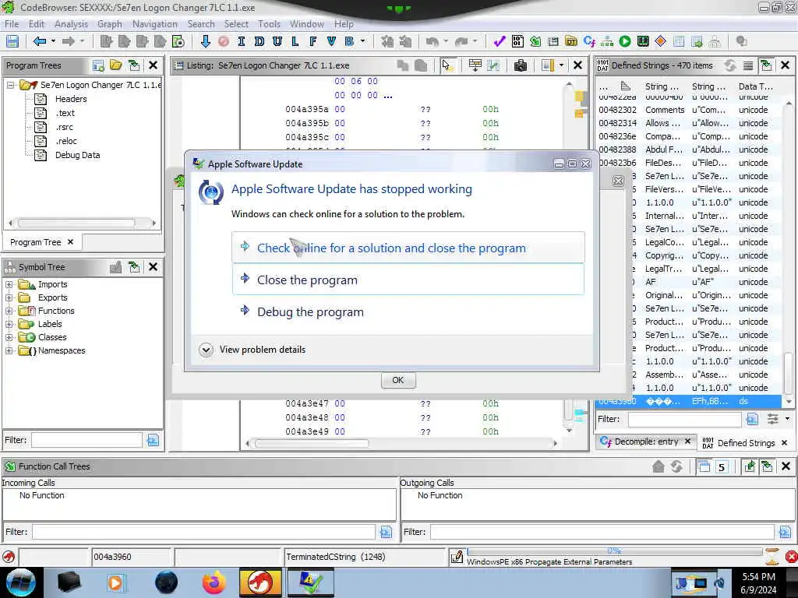Click the clock showing 5:54 PM
Image resolution: width=798 pixels, height=598 pixels.
click(759, 577)
